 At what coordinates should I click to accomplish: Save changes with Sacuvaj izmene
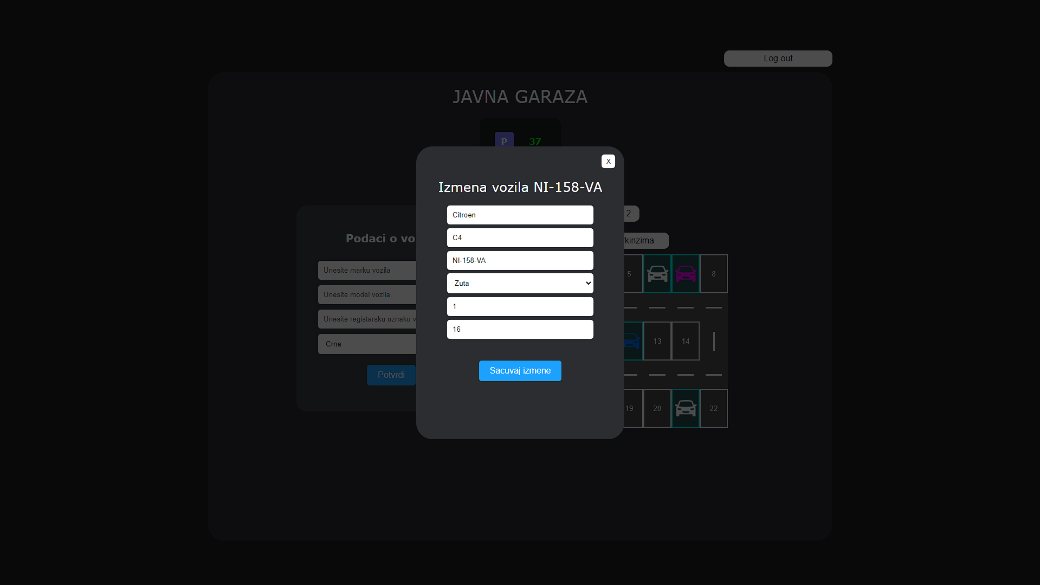coord(520,371)
